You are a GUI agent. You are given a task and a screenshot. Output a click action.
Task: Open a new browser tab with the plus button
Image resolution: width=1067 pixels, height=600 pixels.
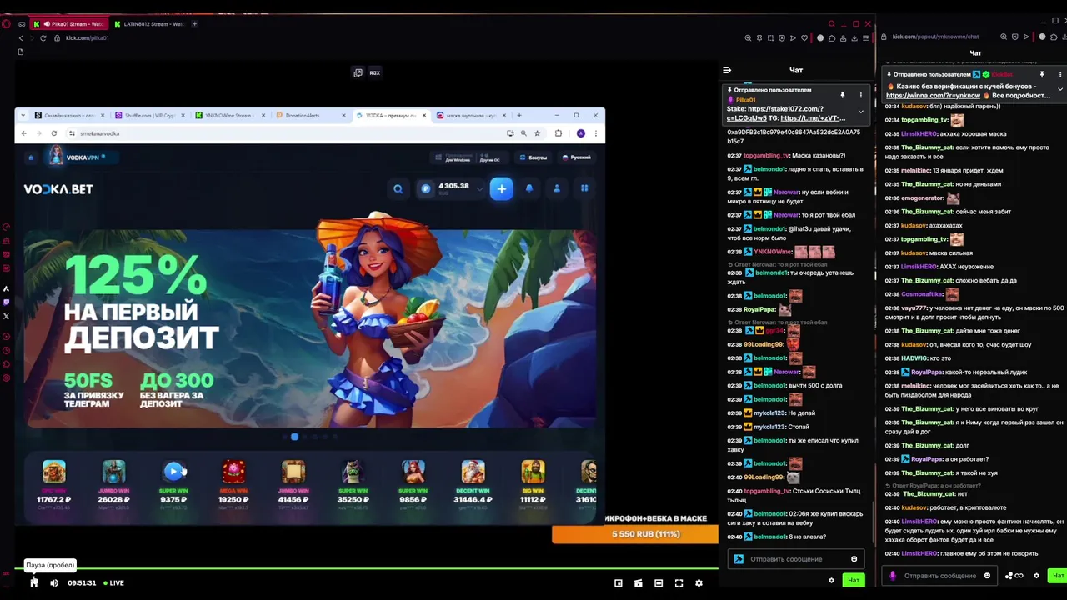[194, 24]
